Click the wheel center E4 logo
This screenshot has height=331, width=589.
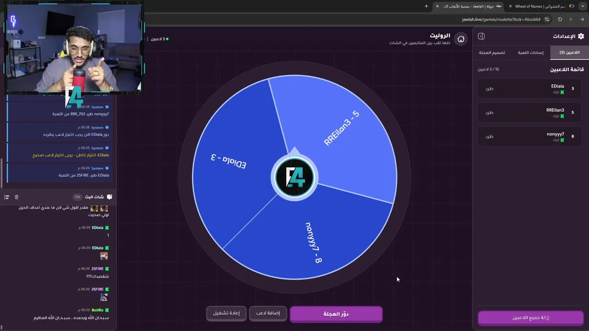tap(294, 177)
